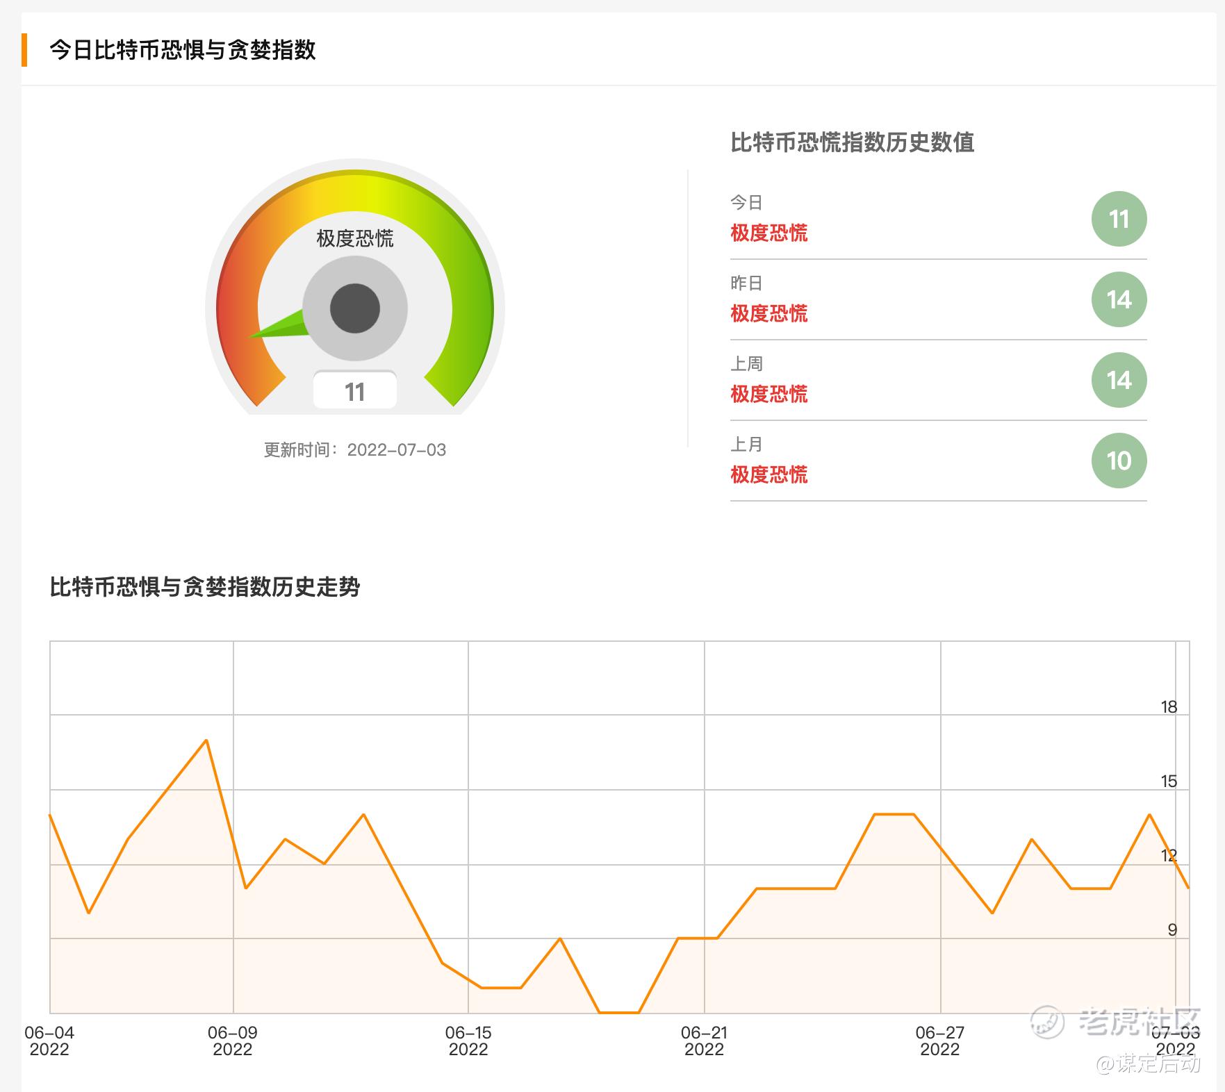Click the 今日 row label
Screen dimensions: 1225x1092
pos(747,202)
